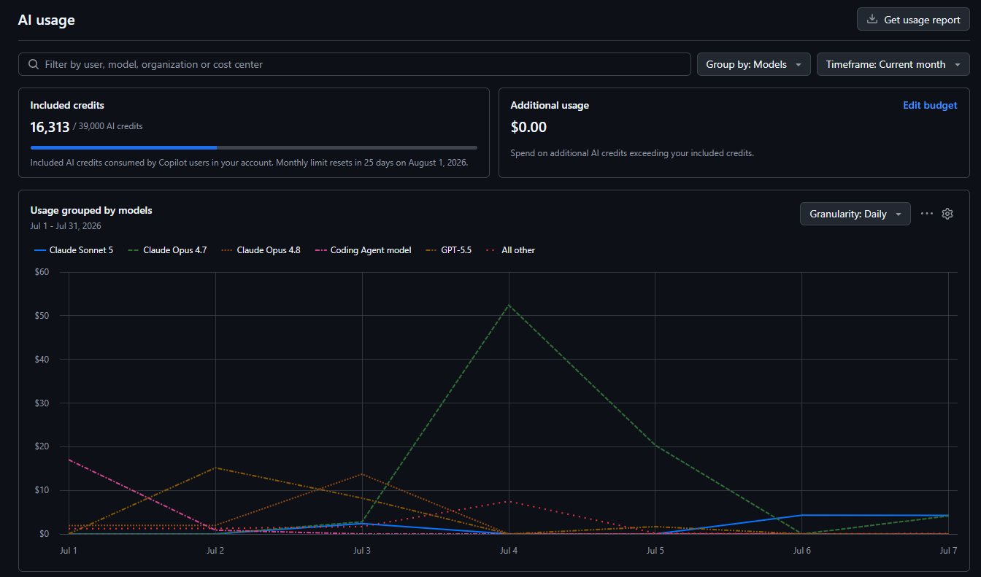Open the three-dot chart options menu

click(927, 214)
